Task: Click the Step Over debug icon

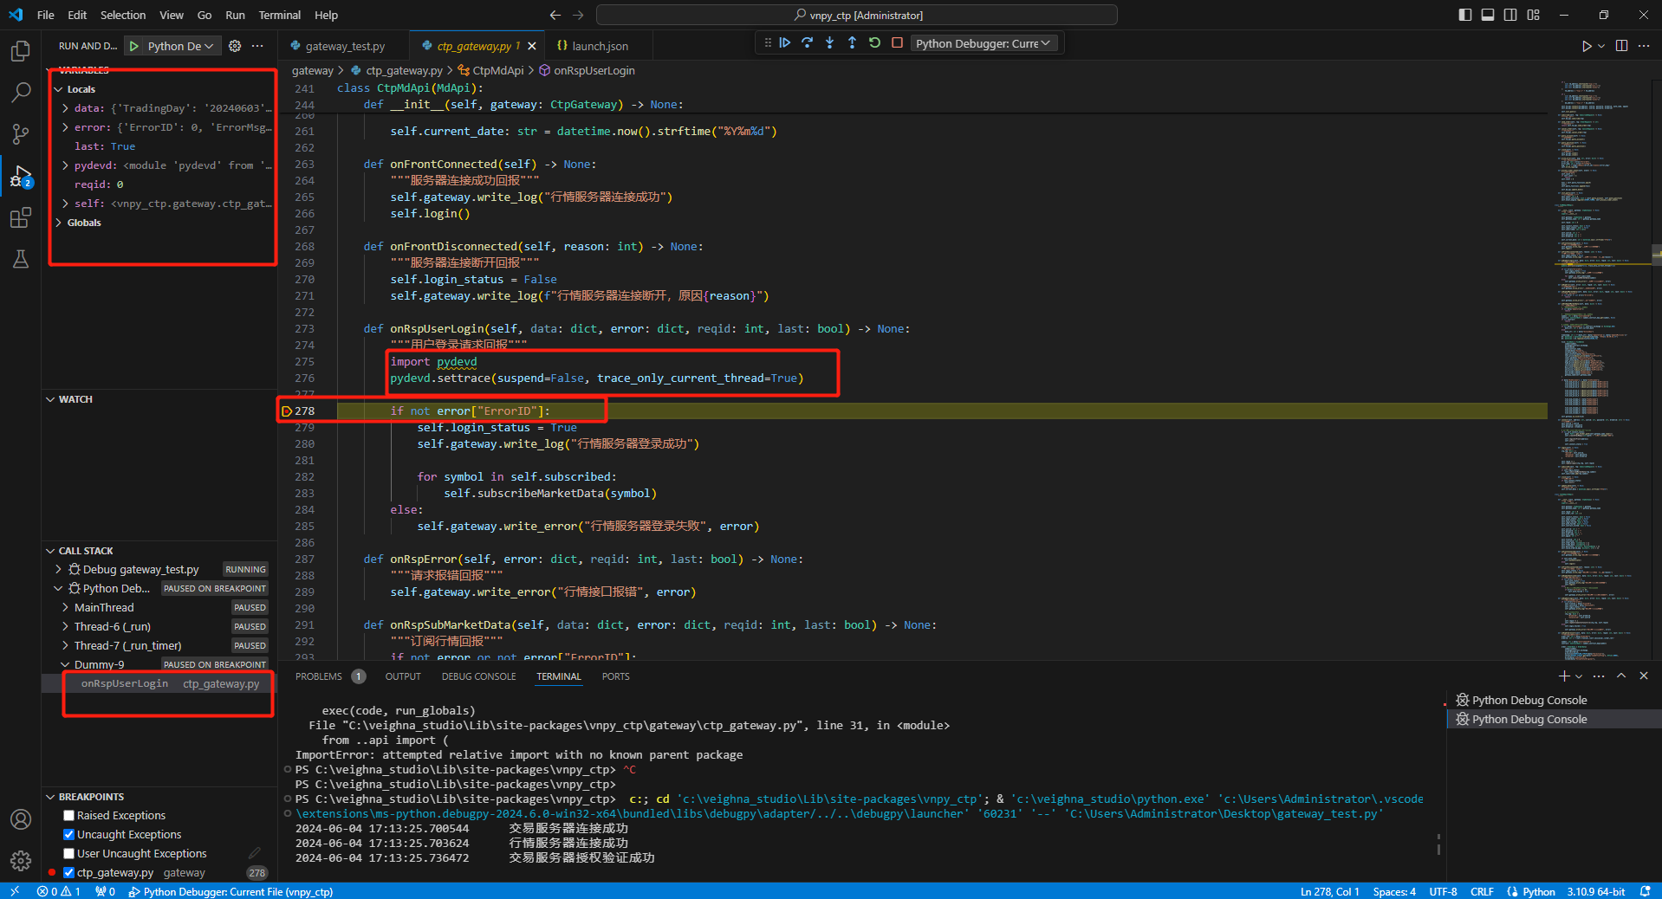Action: coord(808,43)
